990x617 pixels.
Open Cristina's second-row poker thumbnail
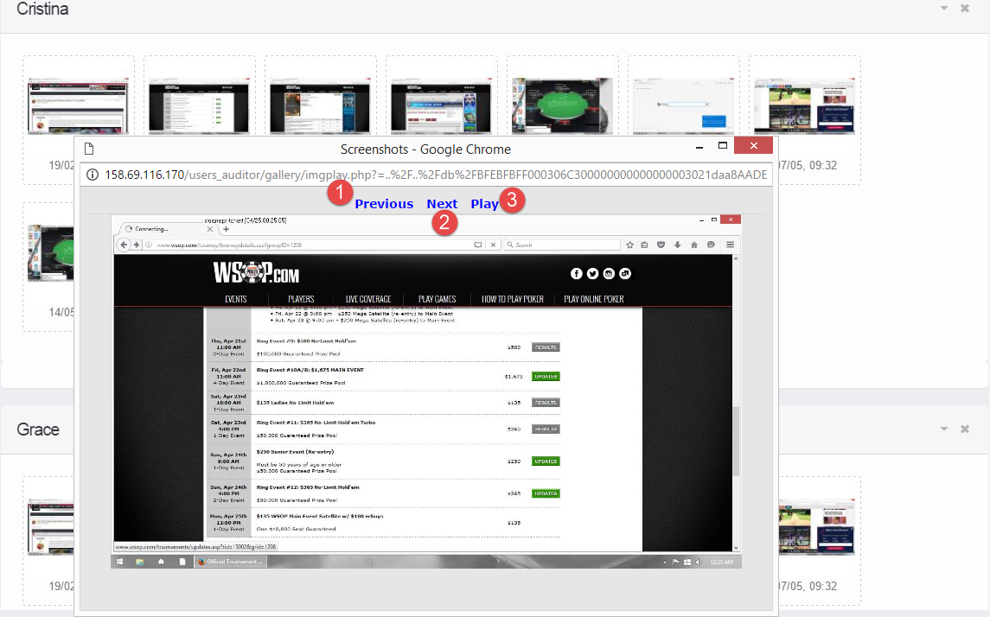pyautogui.click(x=50, y=253)
